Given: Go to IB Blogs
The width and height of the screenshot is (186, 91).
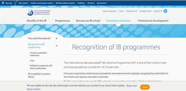Looking at the screenshot, I should point(81,3).
